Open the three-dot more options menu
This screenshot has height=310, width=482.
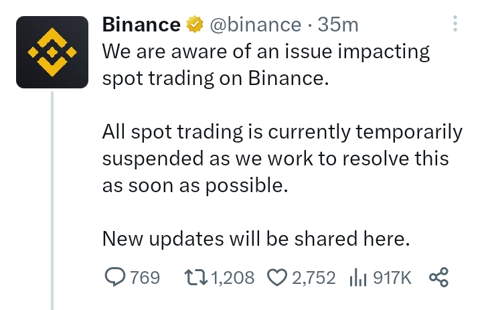[x=455, y=23]
